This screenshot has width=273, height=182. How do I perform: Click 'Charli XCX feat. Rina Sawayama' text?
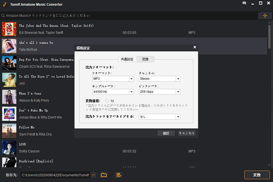coord(44,67)
